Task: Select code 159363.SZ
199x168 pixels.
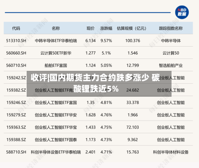Action: [16, 127]
